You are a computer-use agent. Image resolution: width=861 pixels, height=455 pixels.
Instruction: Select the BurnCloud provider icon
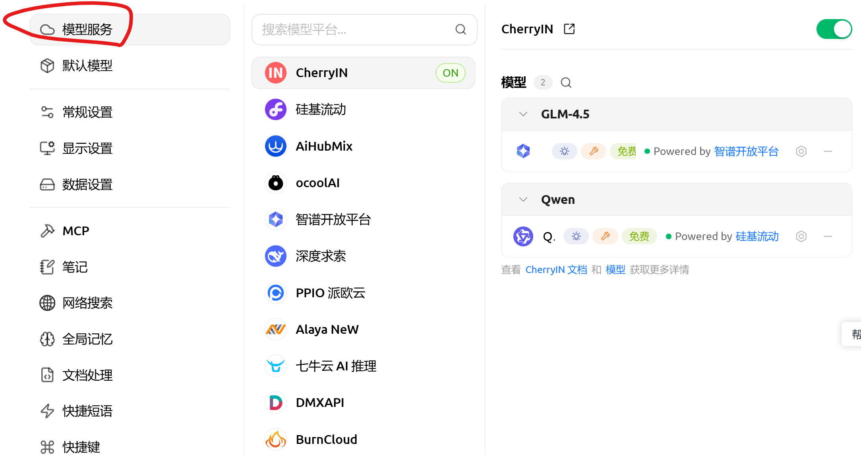(276, 440)
